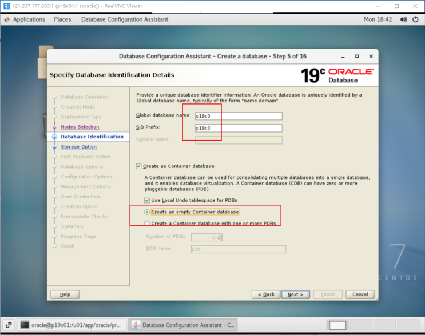Toggle Use Local Undo tablespace for PDBs
This screenshot has height=335, width=425.
(x=147, y=200)
